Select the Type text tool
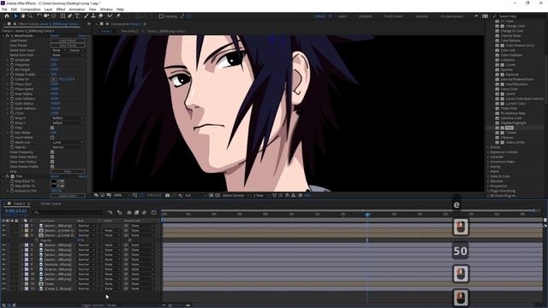This screenshot has height=308, width=548. (x=77, y=16)
